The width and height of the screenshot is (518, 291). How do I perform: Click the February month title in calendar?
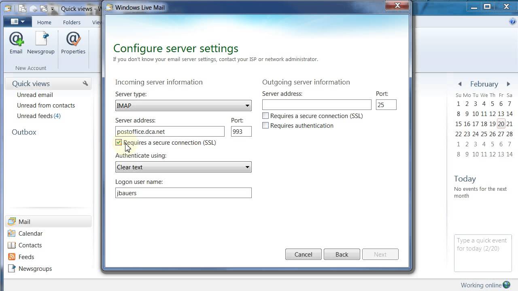pos(484,84)
